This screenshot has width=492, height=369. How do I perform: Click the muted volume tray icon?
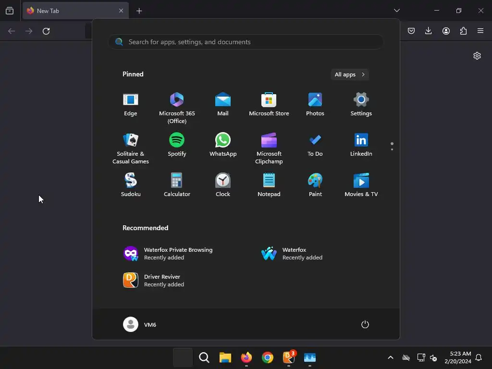point(433,357)
